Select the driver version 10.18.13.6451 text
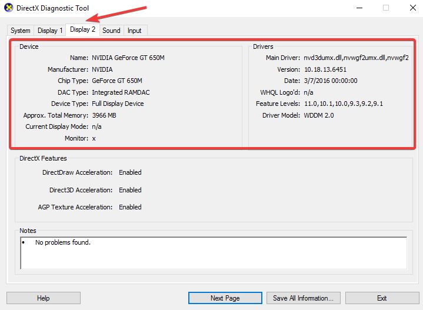 click(x=325, y=69)
